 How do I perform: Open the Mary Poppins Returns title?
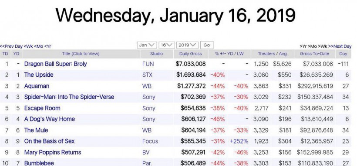[x=53, y=153]
